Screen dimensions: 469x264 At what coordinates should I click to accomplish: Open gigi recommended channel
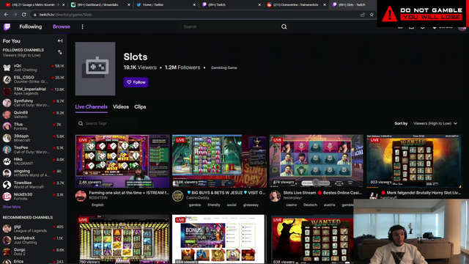pyautogui.click(x=34, y=229)
